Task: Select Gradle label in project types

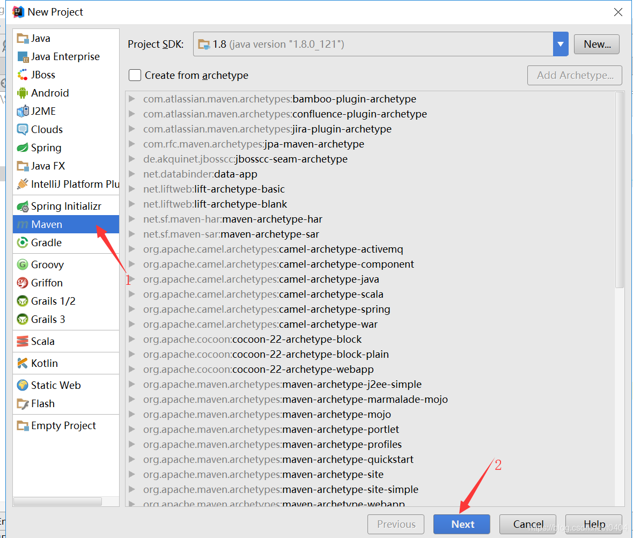Action: [x=47, y=242]
